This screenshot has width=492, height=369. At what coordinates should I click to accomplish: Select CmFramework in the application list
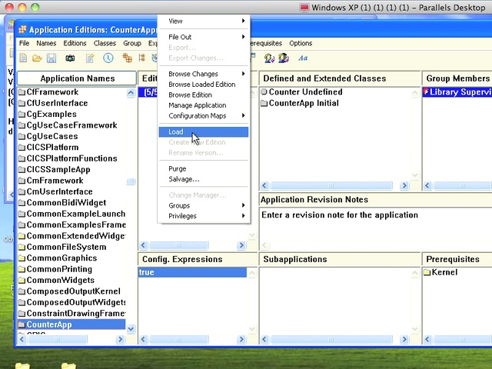coord(71,181)
